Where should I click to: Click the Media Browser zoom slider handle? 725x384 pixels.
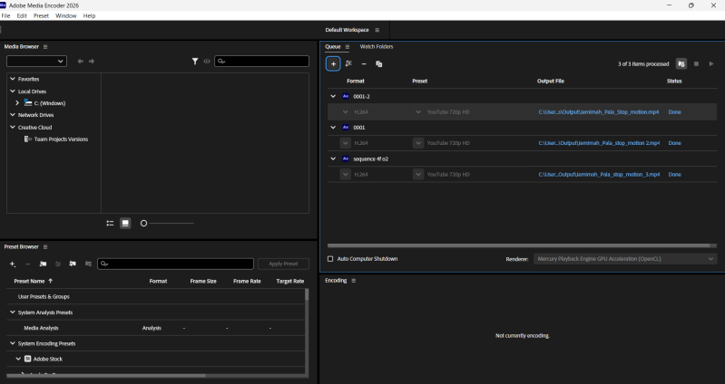(x=143, y=224)
